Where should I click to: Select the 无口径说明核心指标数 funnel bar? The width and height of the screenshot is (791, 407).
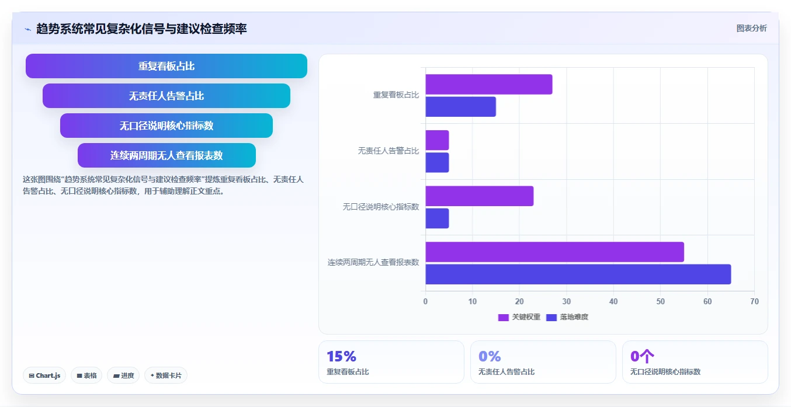coord(166,126)
